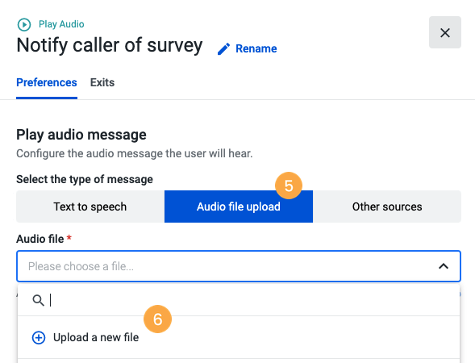The image size is (475, 363).
Task: Close the panel with the X button
Action: [444, 32]
